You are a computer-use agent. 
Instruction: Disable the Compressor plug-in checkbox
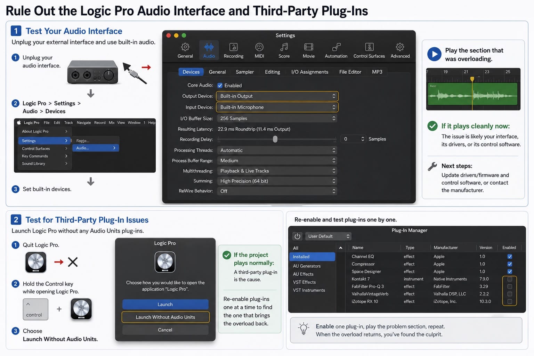click(510, 264)
